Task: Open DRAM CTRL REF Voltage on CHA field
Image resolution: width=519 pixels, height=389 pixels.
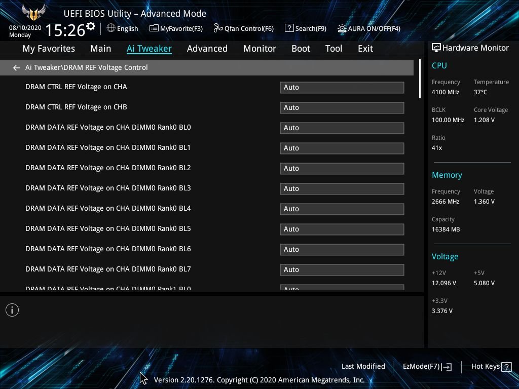Action: tap(342, 87)
